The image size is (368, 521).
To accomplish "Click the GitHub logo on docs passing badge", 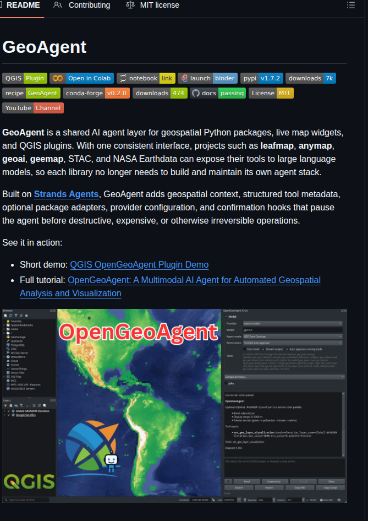I will click(x=196, y=93).
